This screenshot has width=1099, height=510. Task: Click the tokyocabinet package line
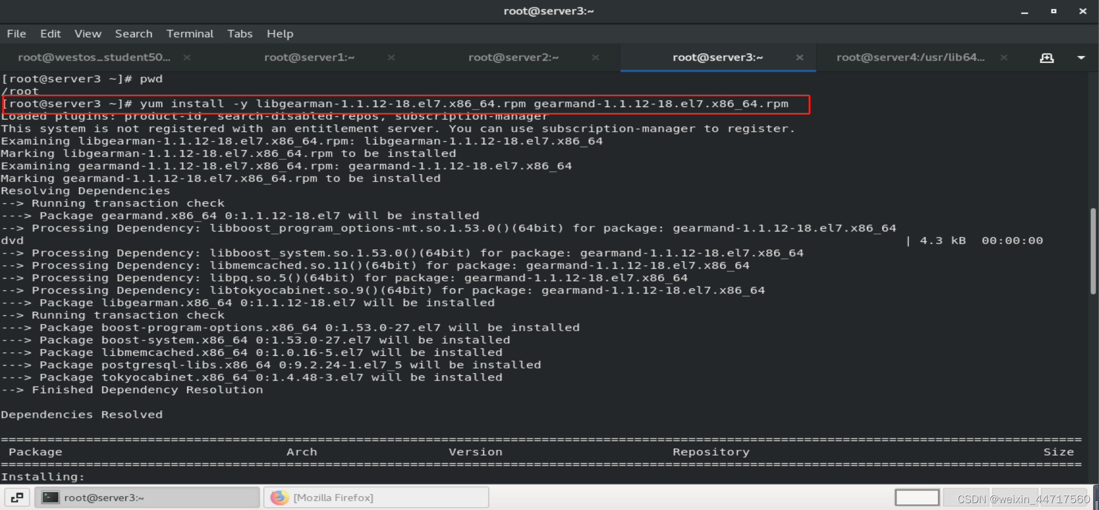pos(251,378)
